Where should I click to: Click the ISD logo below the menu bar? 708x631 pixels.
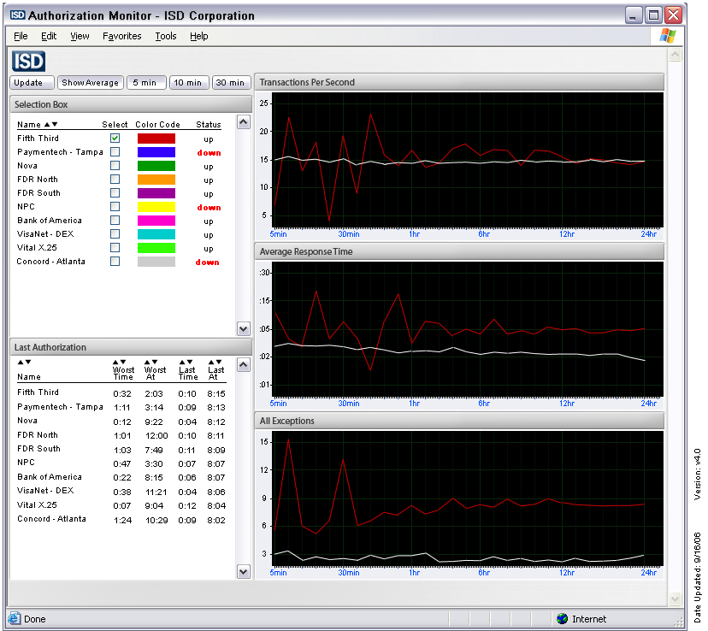(x=28, y=61)
